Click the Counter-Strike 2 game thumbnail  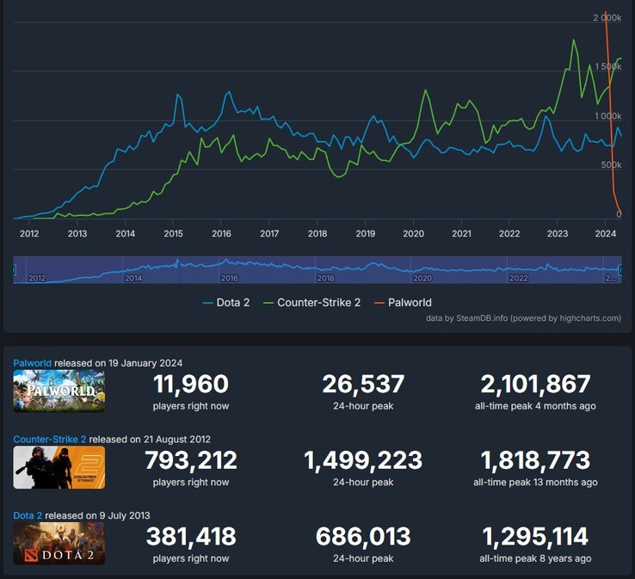tap(59, 467)
